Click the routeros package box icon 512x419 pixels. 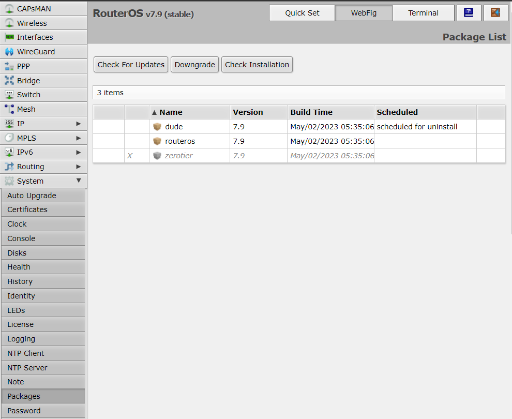pos(157,141)
